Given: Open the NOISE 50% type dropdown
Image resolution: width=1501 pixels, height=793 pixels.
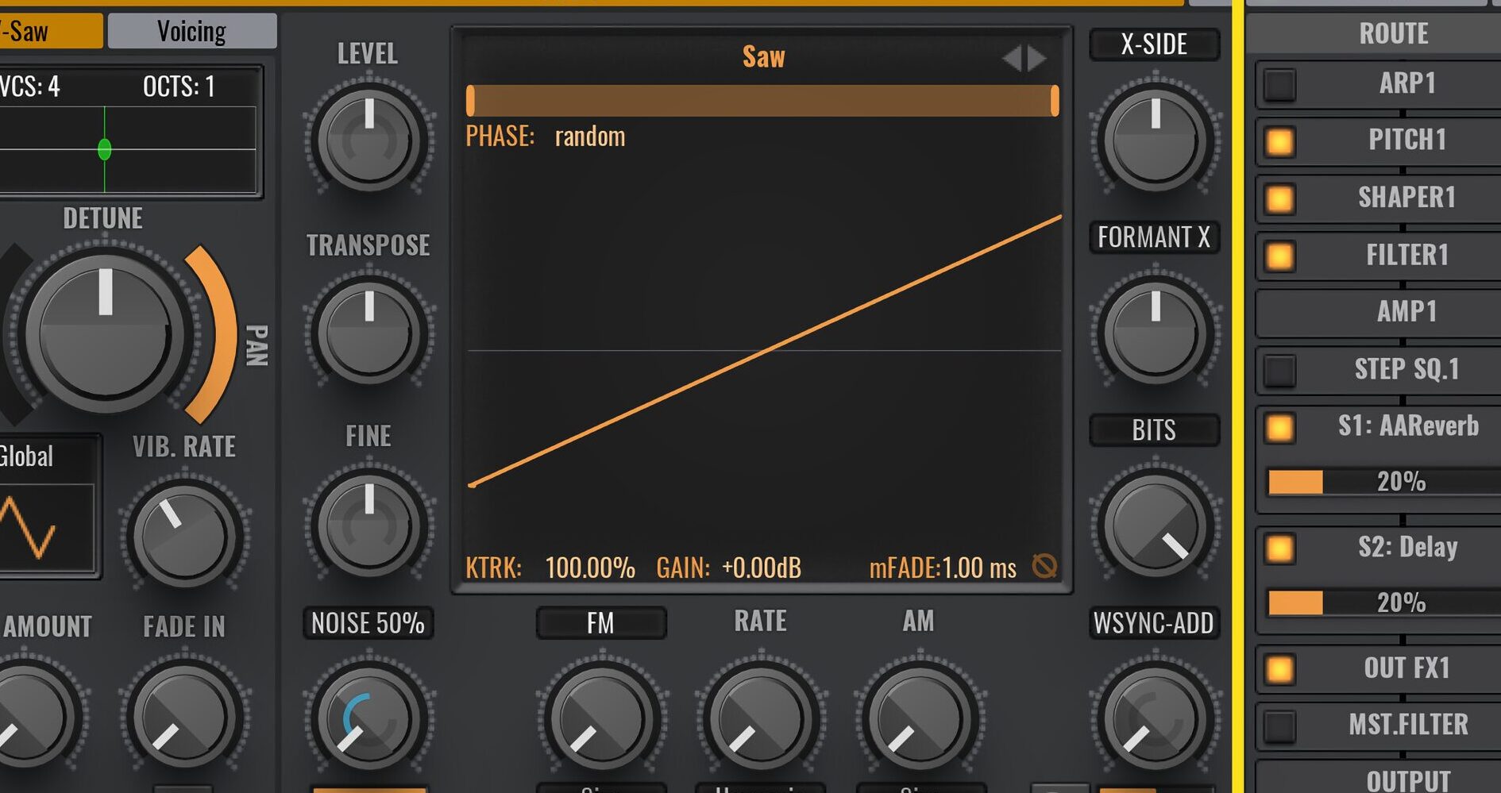Looking at the screenshot, I should coord(368,622).
